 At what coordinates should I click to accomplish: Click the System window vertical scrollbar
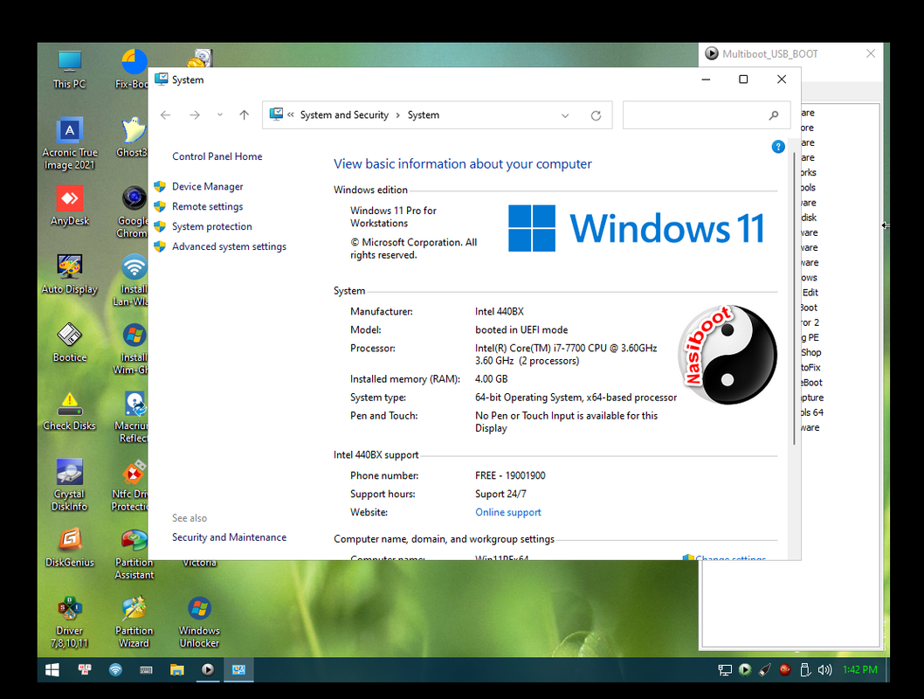[794, 298]
